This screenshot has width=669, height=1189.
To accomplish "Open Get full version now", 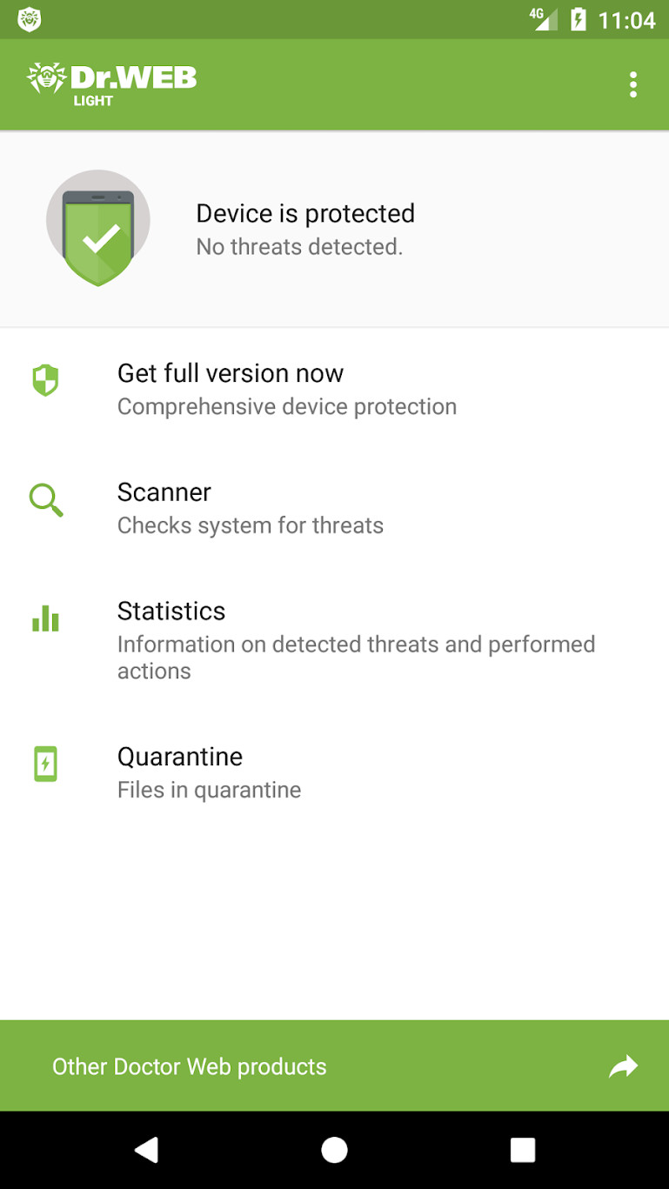I will pyautogui.click(x=231, y=374).
